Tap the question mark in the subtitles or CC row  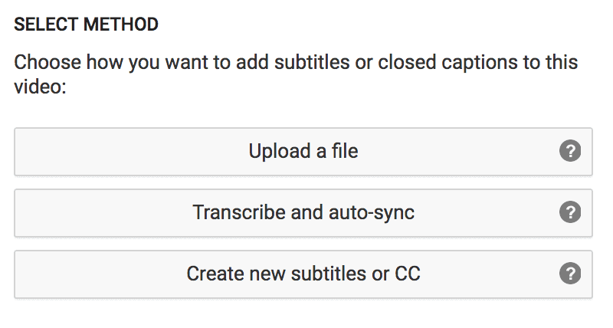click(570, 274)
